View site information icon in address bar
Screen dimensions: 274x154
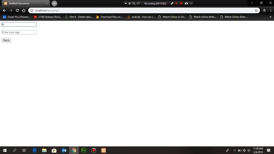(x=32, y=10)
